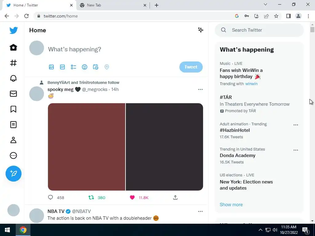Open Chrome profile icon
Screen dimensions: 315x236
(x=298, y=16)
